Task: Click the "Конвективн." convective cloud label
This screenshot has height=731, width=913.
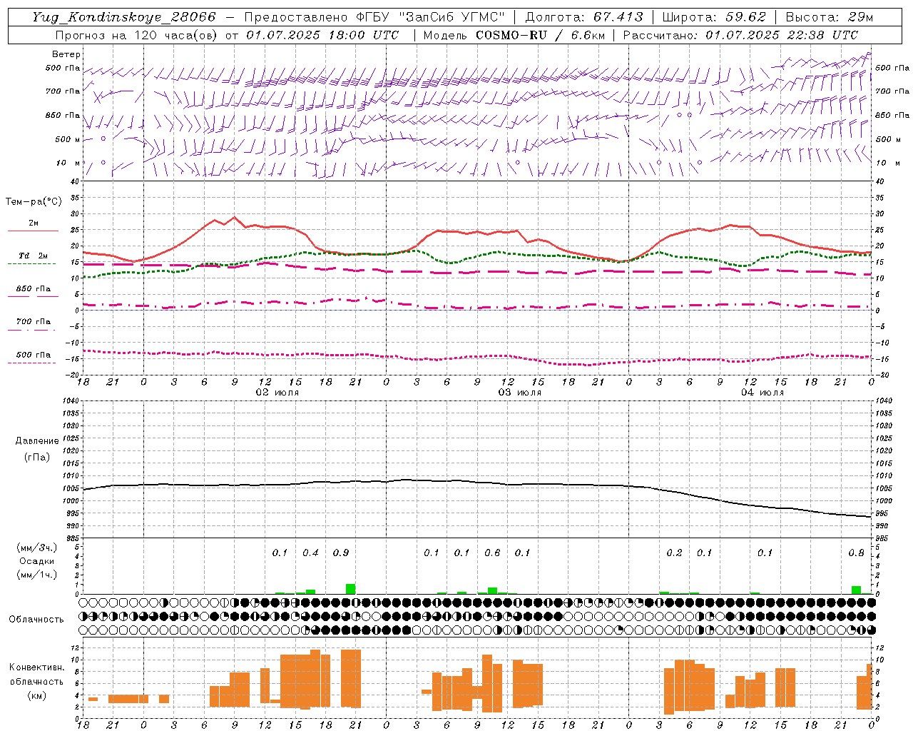Action: (36, 667)
